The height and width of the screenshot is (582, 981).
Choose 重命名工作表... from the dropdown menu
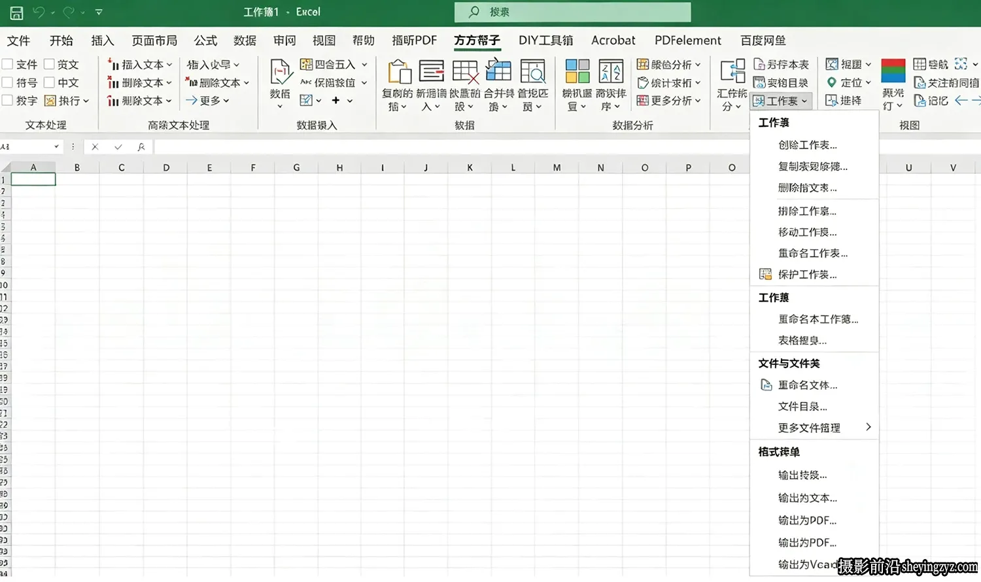[814, 253]
